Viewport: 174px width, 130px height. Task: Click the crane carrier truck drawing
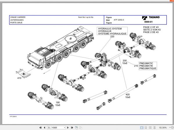click(61, 48)
